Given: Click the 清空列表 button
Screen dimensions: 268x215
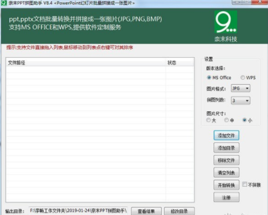Looking at the screenshot, I should (227, 172).
